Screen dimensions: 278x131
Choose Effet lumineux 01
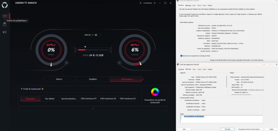(89, 99)
